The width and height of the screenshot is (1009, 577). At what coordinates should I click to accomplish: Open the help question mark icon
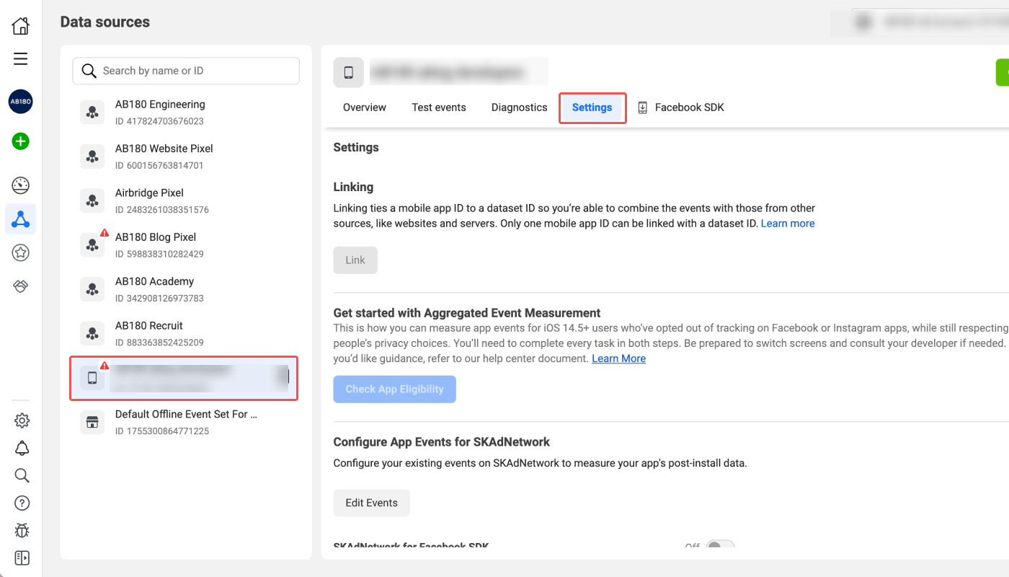point(22,503)
